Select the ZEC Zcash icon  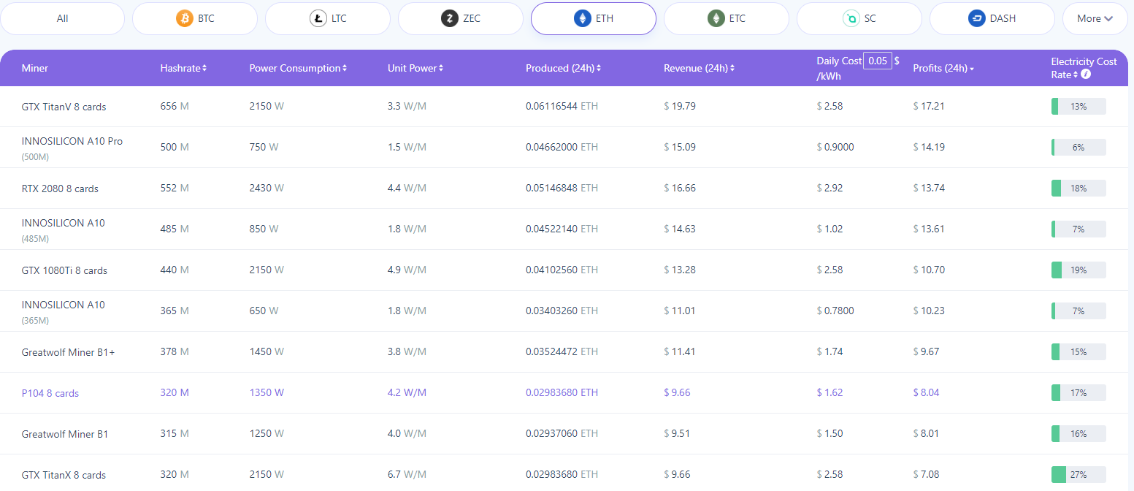point(449,18)
